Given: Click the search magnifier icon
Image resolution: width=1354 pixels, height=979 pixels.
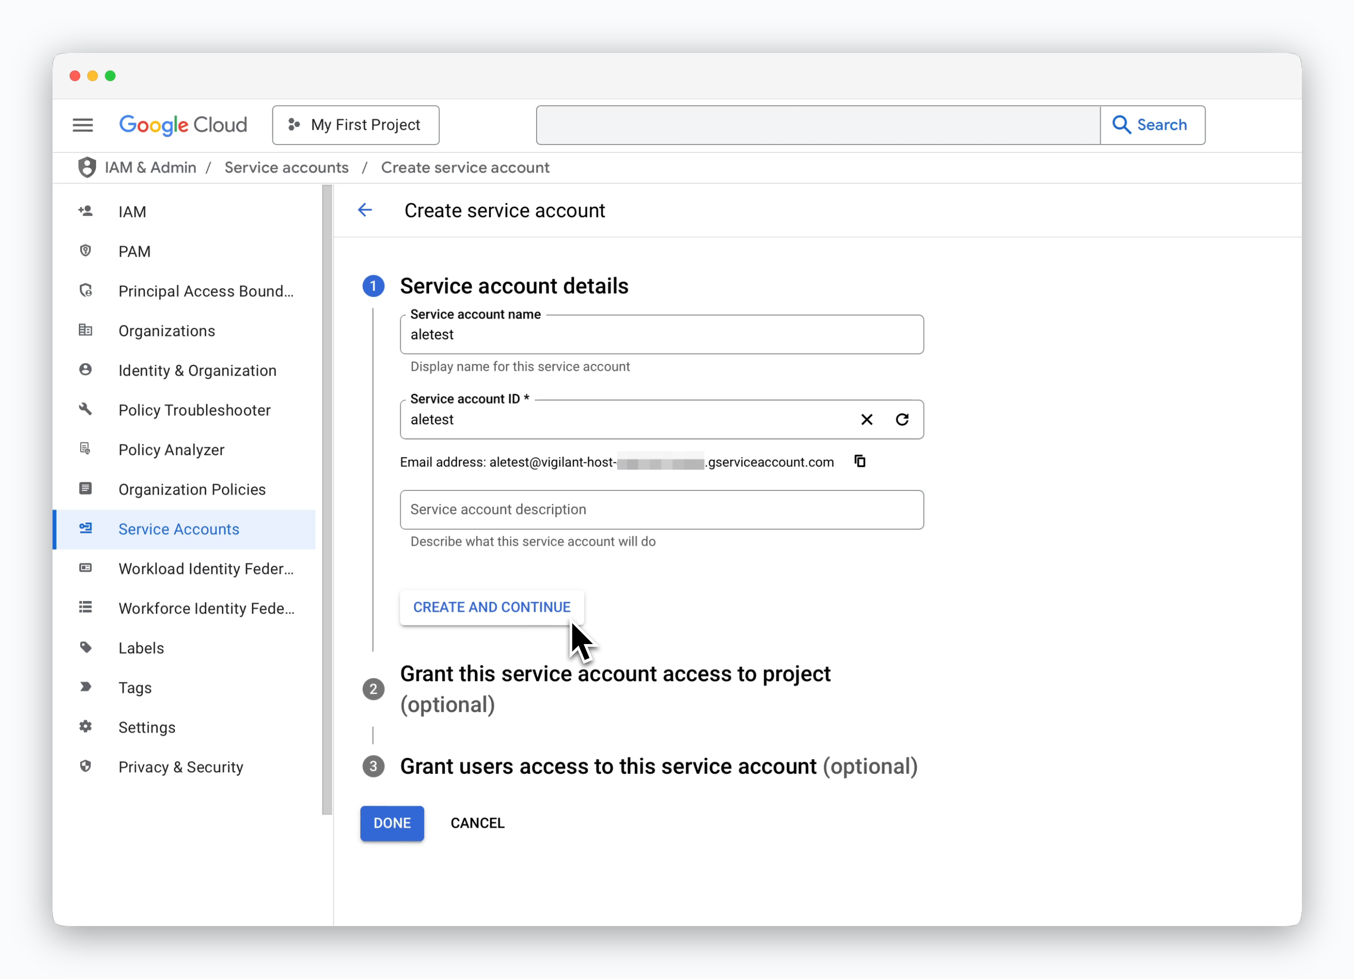Looking at the screenshot, I should [1121, 125].
